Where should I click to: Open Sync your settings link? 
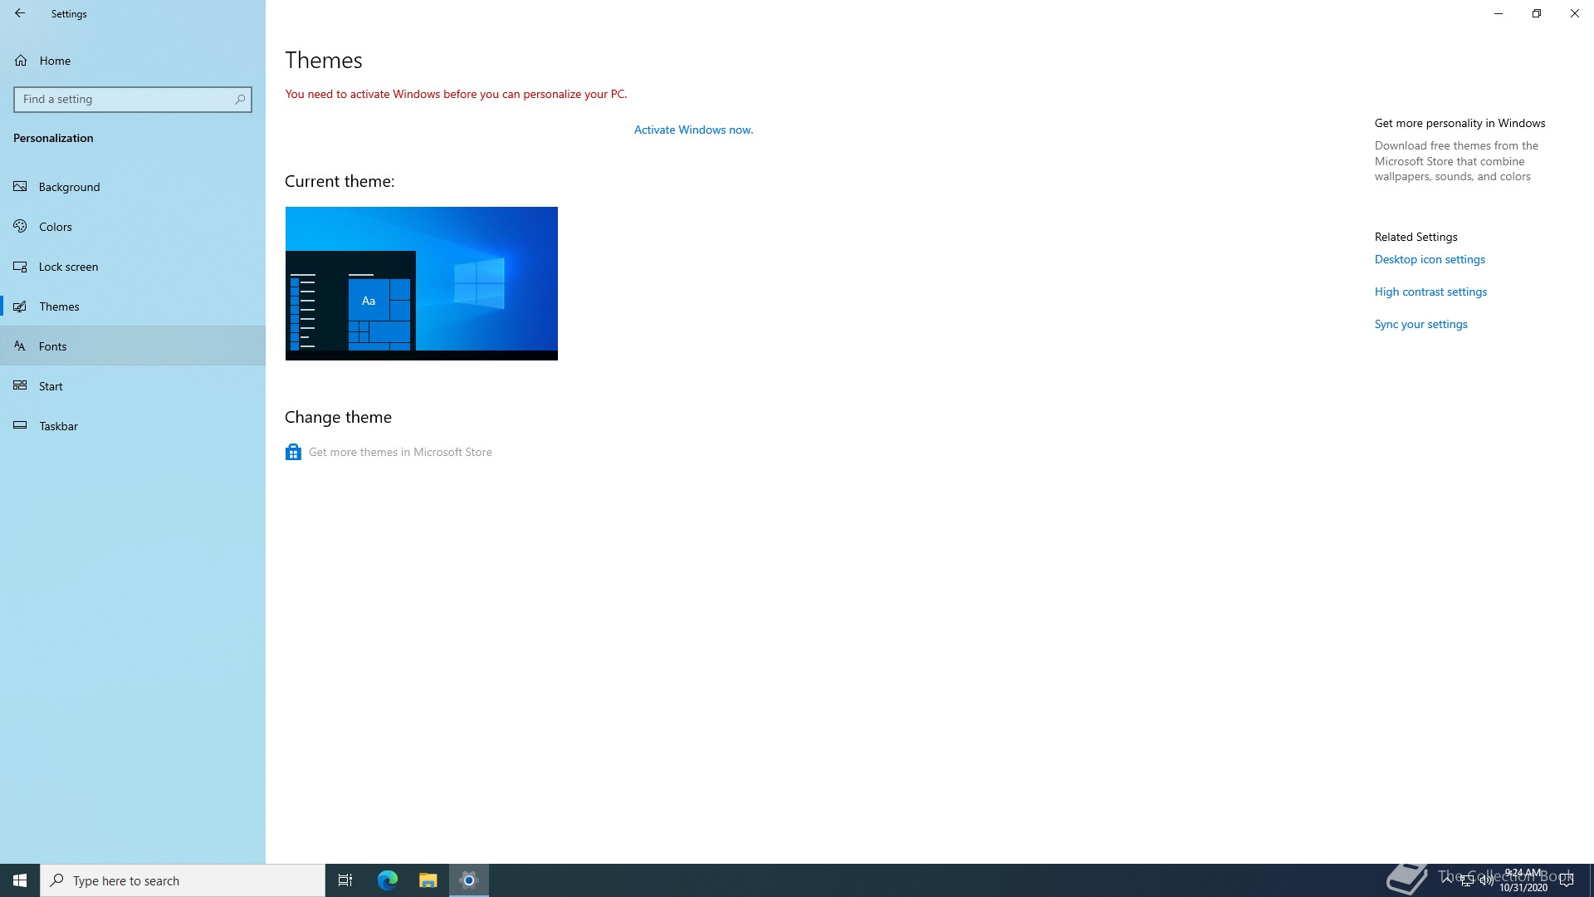pos(1420,324)
